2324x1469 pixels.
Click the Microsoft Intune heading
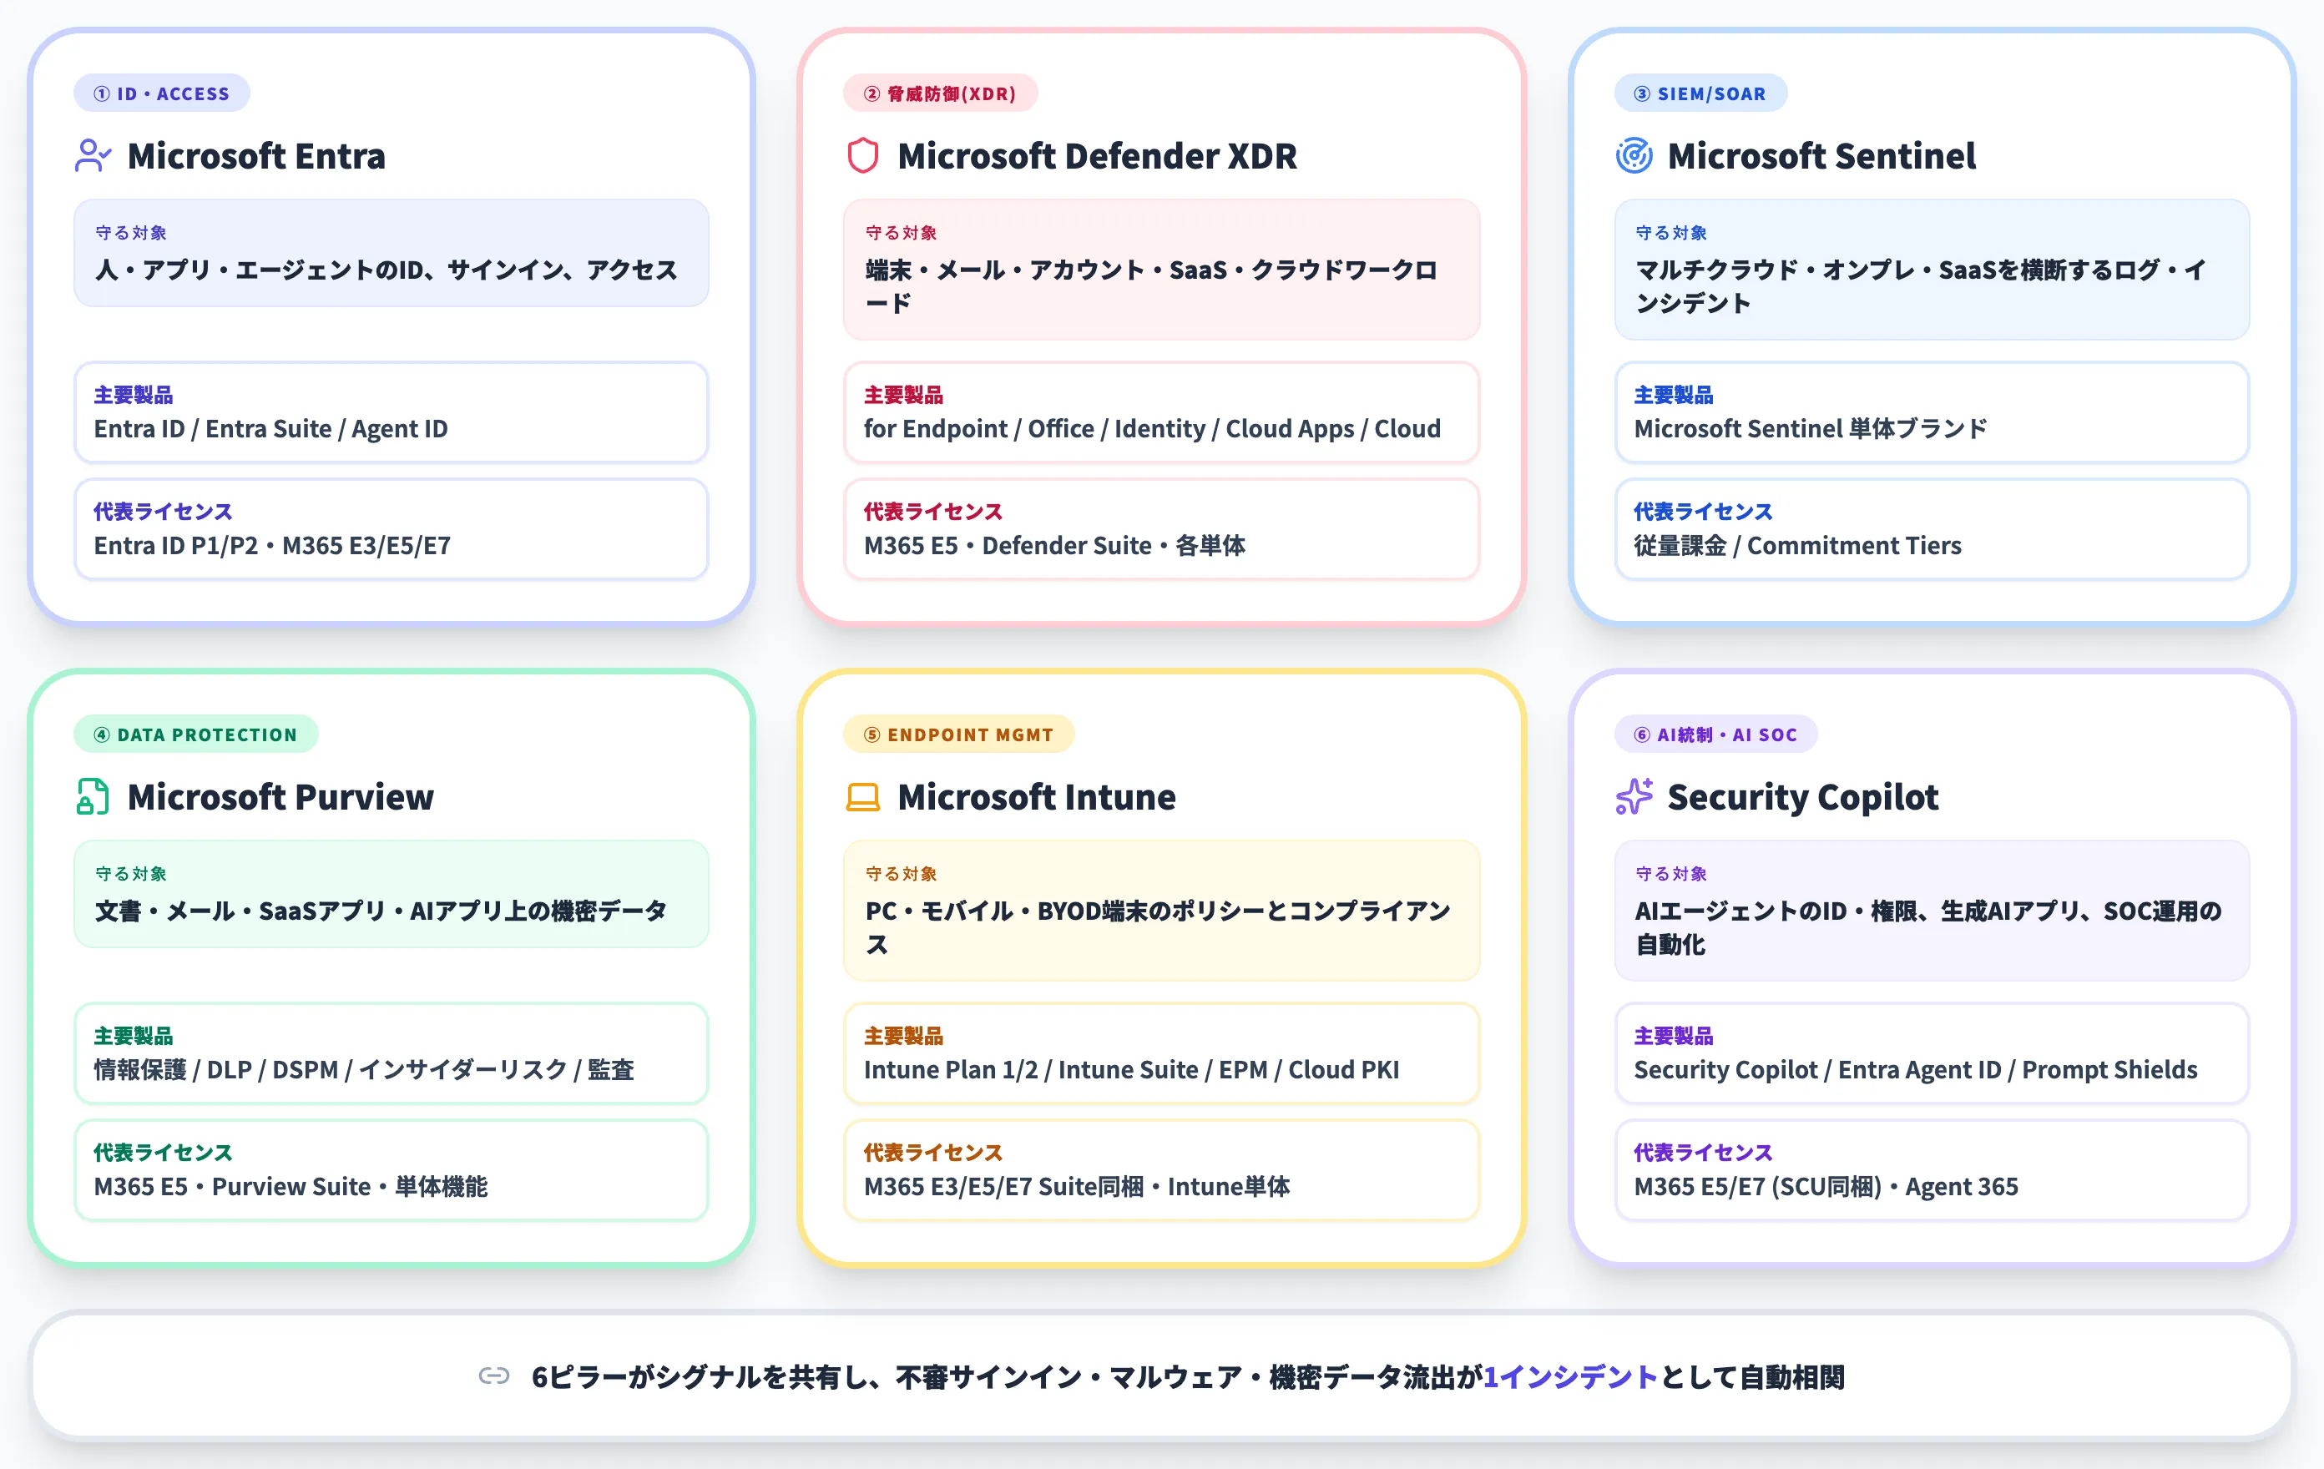(1037, 796)
